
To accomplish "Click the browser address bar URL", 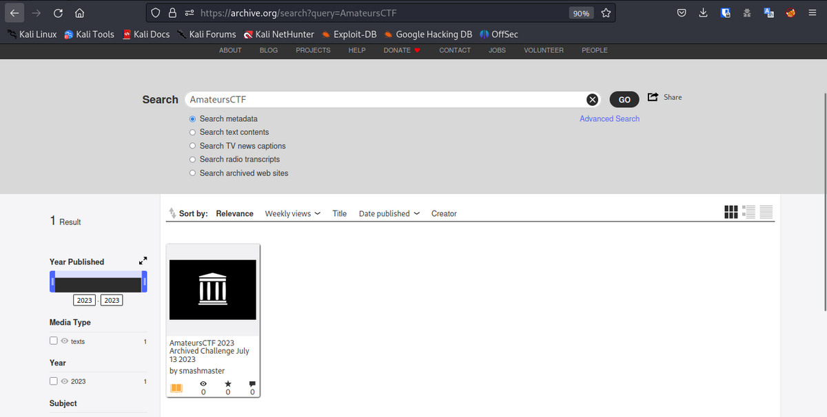I will click(x=298, y=13).
